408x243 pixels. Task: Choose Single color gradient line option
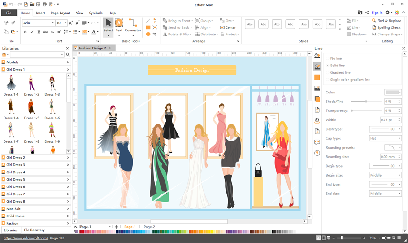click(x=350, y=80)
